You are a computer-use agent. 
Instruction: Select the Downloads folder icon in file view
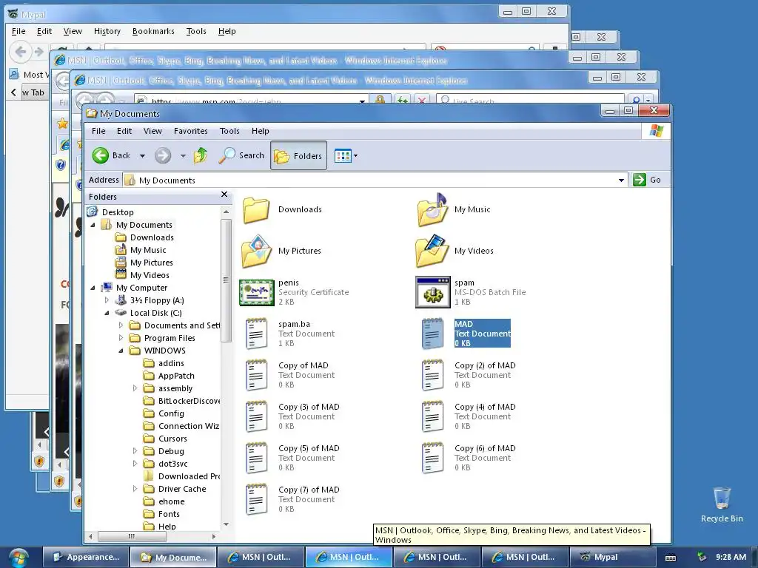coord(256,209)
